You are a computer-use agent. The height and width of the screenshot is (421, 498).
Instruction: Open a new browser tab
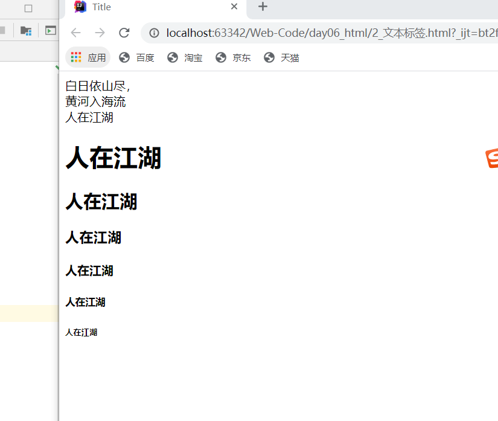click(x=262, y=7)
